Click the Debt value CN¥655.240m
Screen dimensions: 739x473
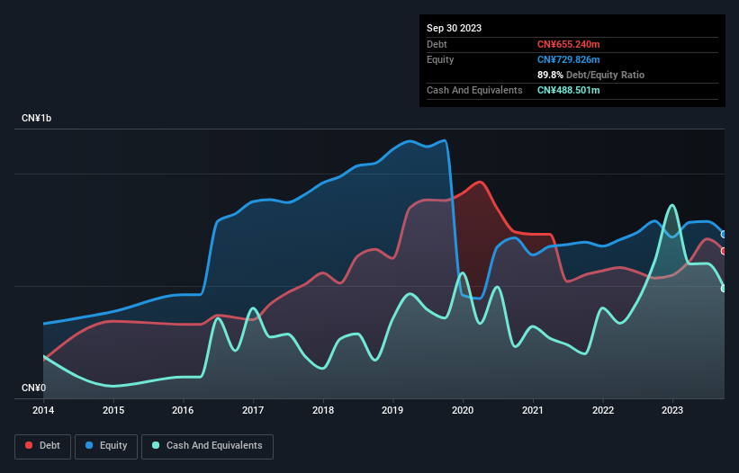click(568, 44)
